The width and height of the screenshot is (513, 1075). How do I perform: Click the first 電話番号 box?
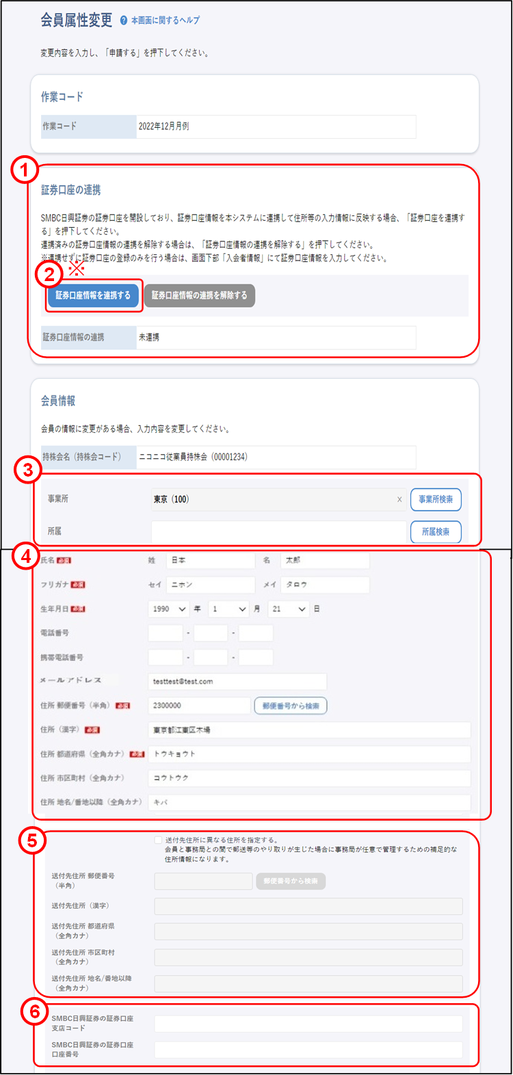166,633
